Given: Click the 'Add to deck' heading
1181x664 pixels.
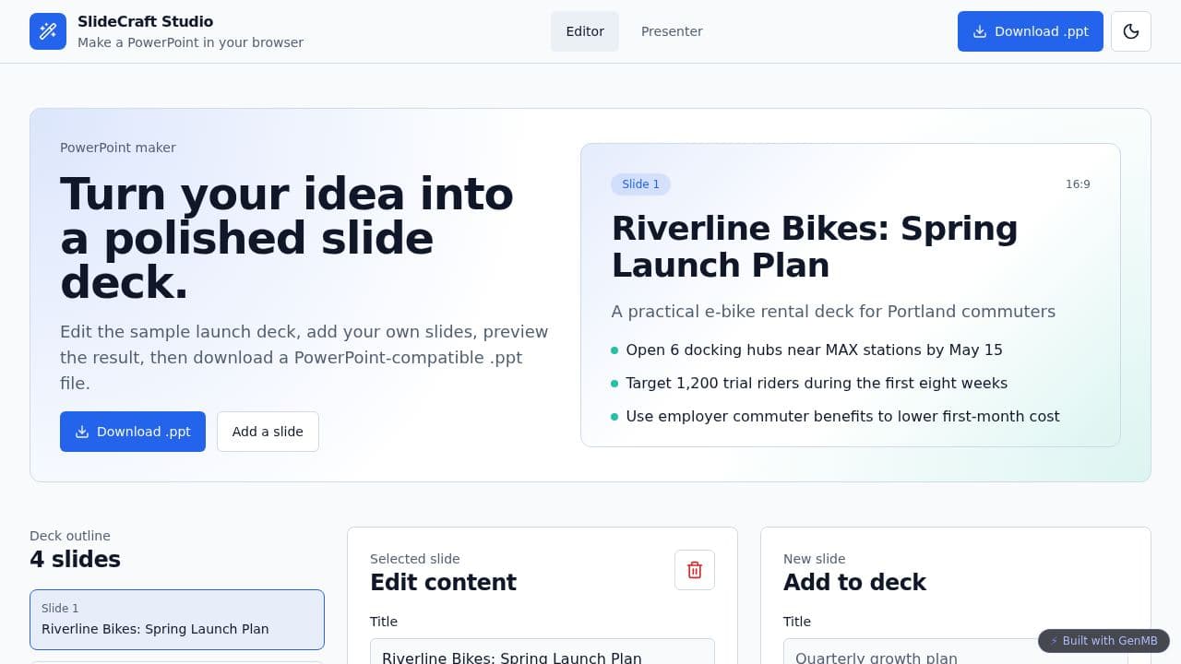Looking at the screenshot, I should (854, 582).
